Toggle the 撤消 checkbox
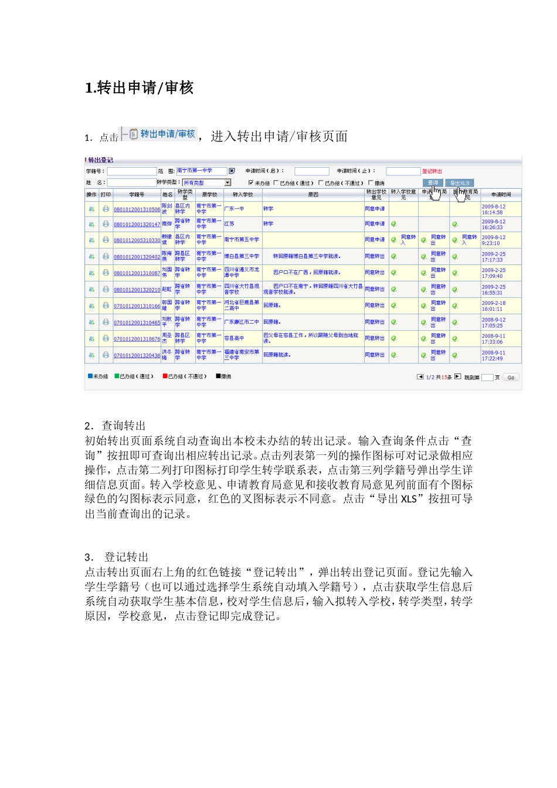This screenshot has width=557, height=788. [x=371, y=183]
